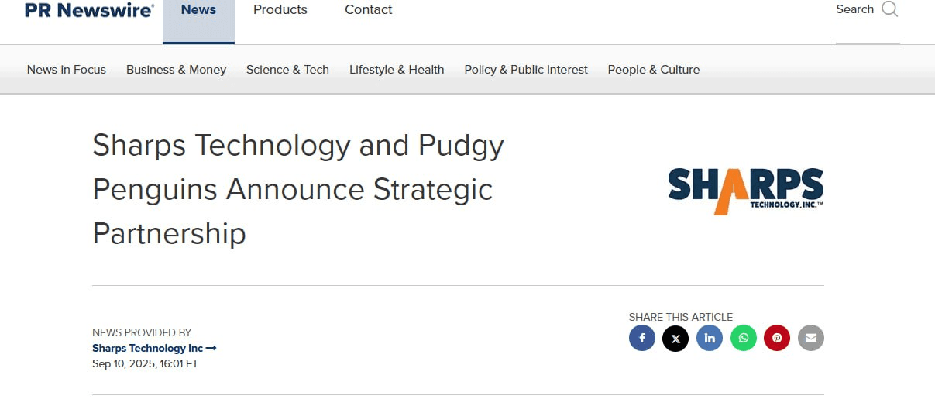Click the PR Newswire logo

pos(89,10)
